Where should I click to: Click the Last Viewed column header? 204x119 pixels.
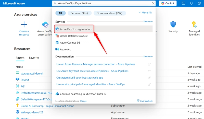click(194, 67)
